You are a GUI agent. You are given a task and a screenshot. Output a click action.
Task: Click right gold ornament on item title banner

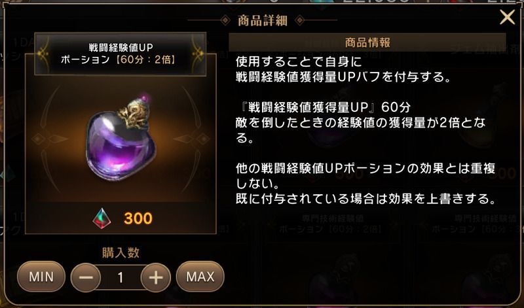[197, 54]
